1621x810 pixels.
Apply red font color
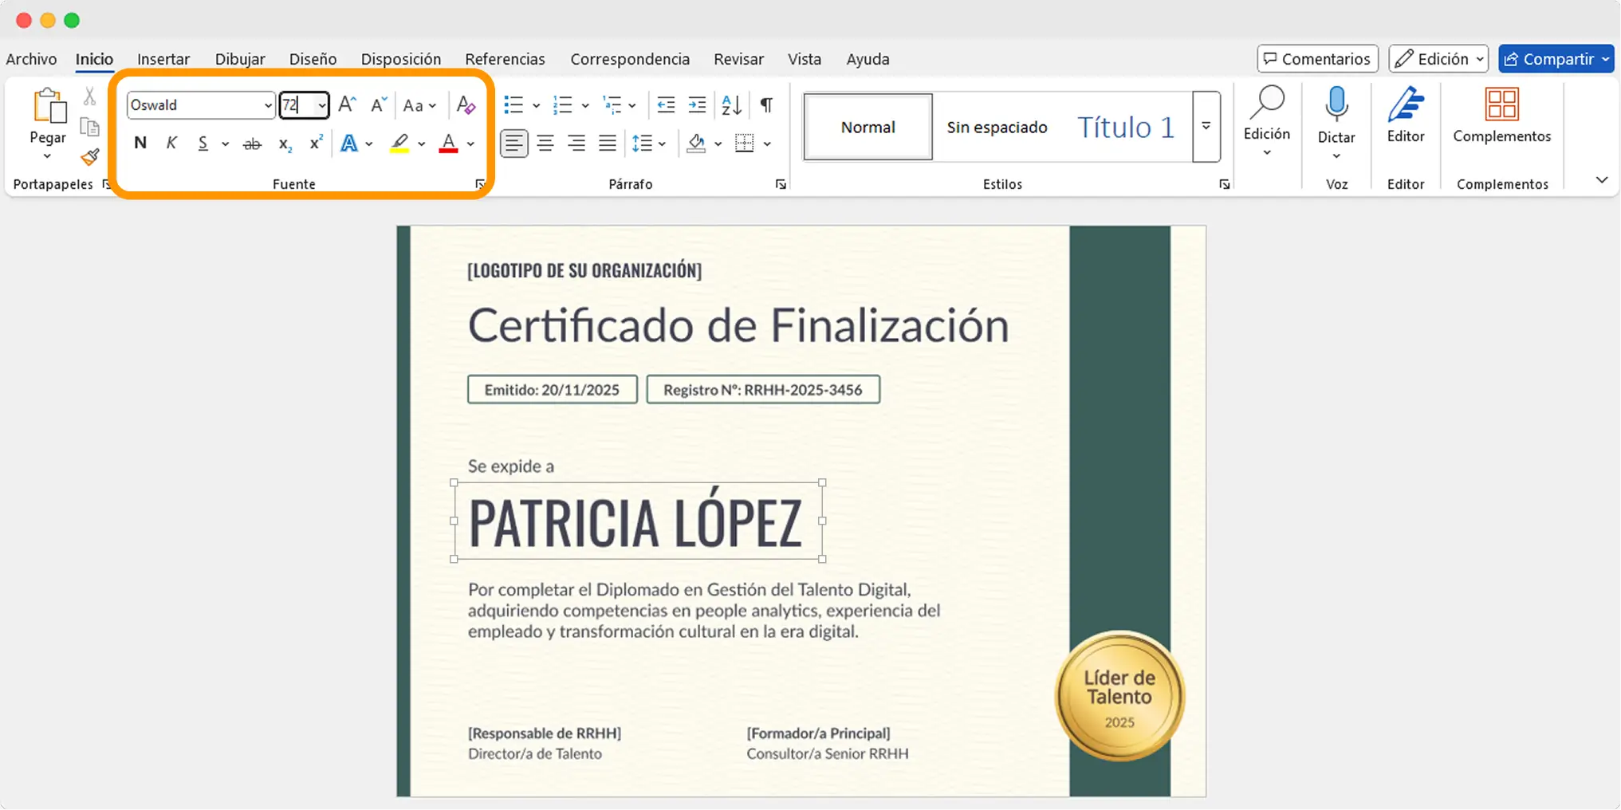[x=449, y=144]
